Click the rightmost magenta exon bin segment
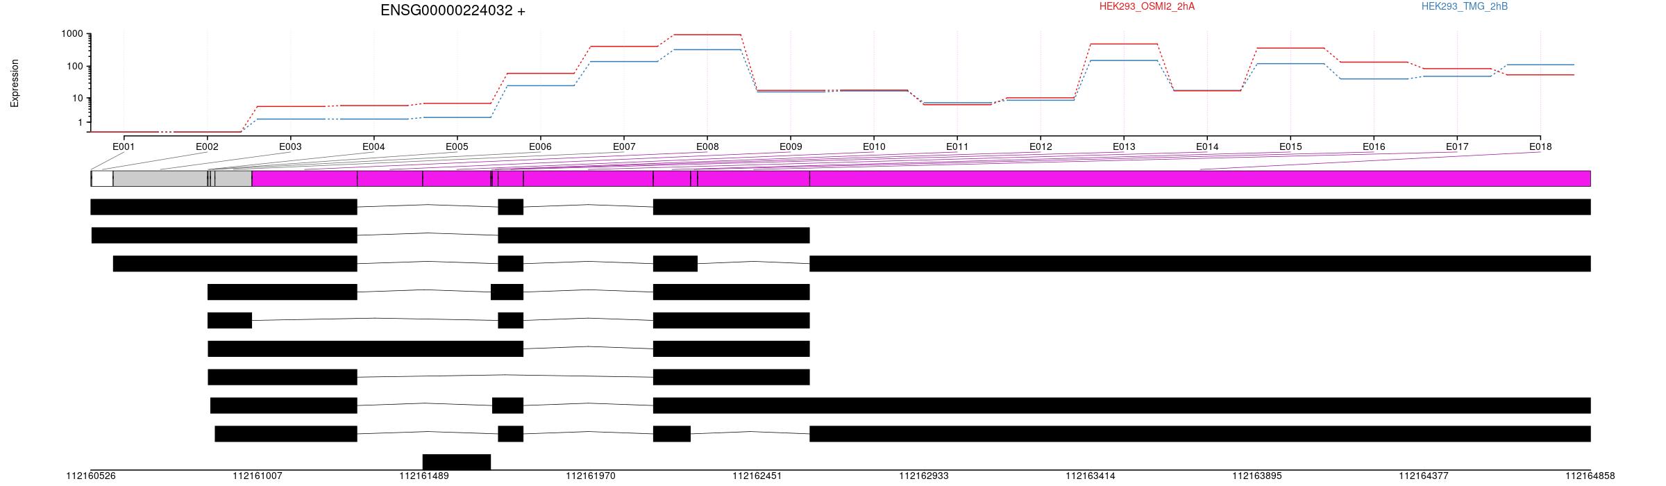This screenshot has width=1666, height=486. tap(1200, 178)
